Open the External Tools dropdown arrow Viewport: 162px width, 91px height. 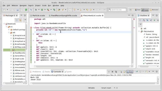51,10
